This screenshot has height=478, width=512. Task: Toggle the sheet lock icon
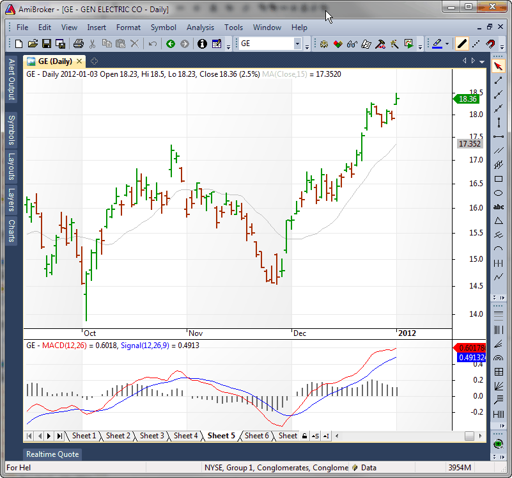pyautogui.click(x=304, y=436)
